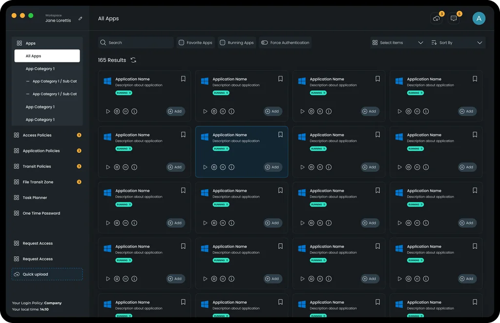Click the Running badge on the highlighted card
The image size is (500, 323).
(221, 149)
